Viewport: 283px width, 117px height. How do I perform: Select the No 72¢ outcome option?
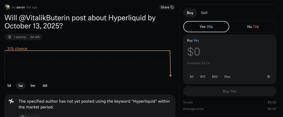point(253,27)
